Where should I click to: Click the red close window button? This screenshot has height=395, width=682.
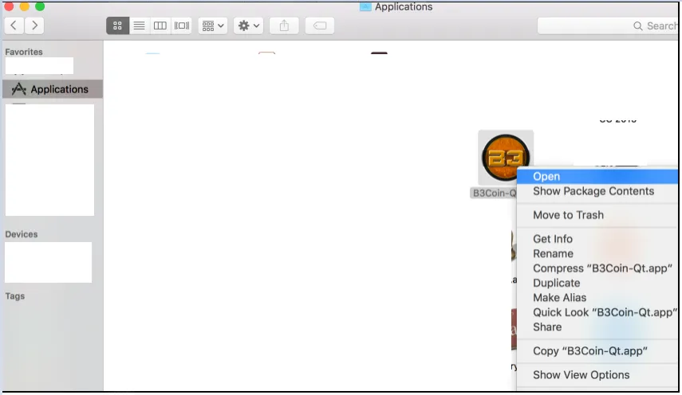click(9, 6)
